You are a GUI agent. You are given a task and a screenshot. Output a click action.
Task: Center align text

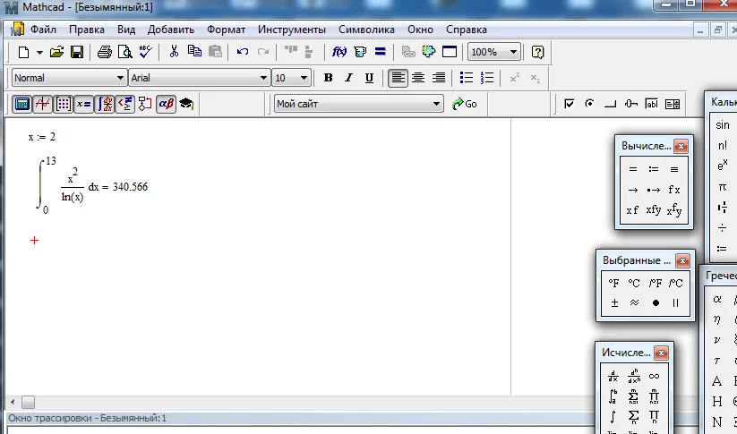click(x=418, y=78)
